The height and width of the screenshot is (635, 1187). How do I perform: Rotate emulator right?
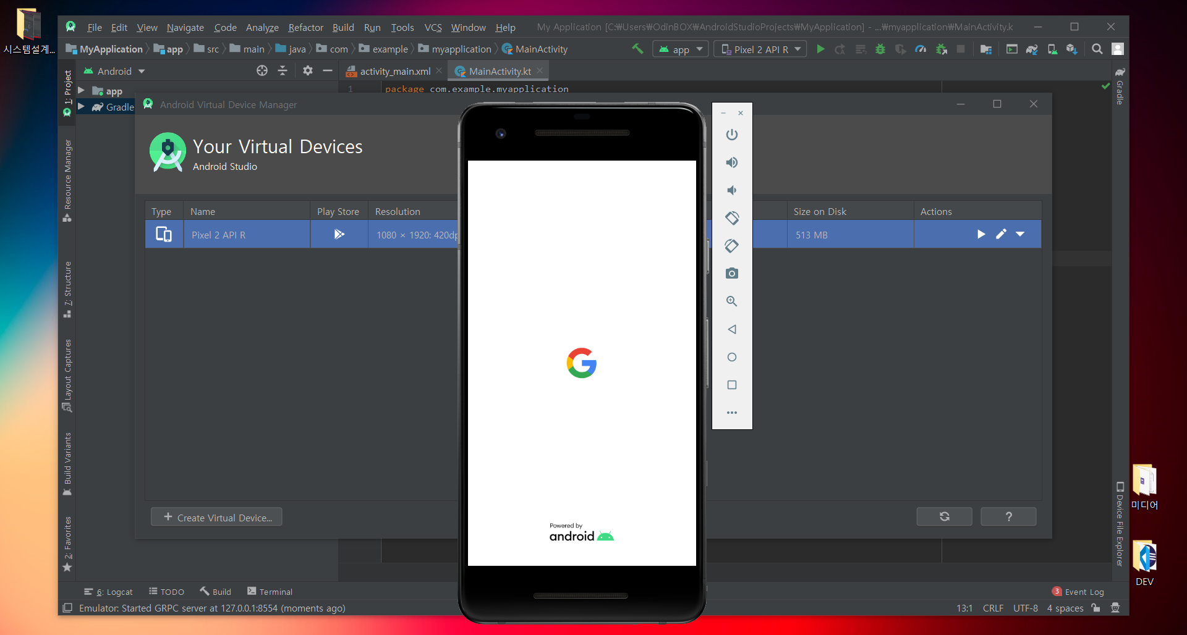tap(732, 246)
